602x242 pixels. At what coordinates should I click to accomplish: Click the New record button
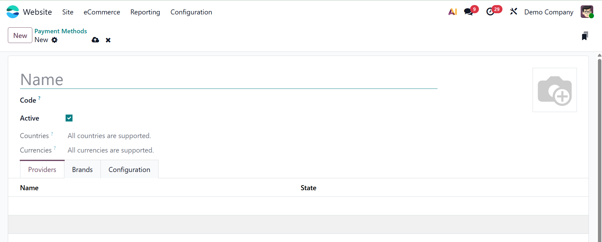[20, 35]
